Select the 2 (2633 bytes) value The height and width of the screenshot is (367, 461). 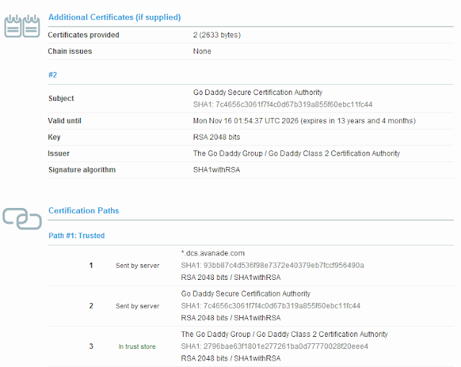click(x=217, y=35)
